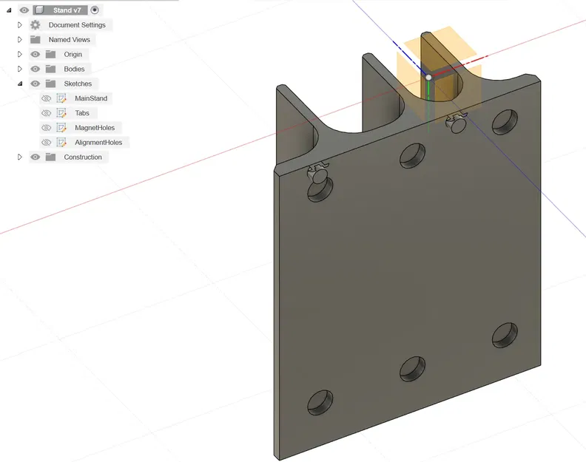Click the AlignmentHoles sketch icon
The image size is (586, 462).
point(61,143)
